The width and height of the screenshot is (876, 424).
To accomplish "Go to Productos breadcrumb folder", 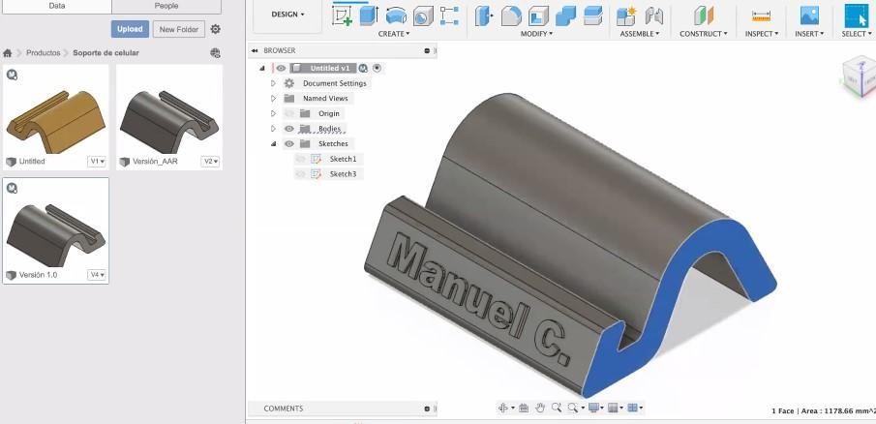I will point(43,53).
